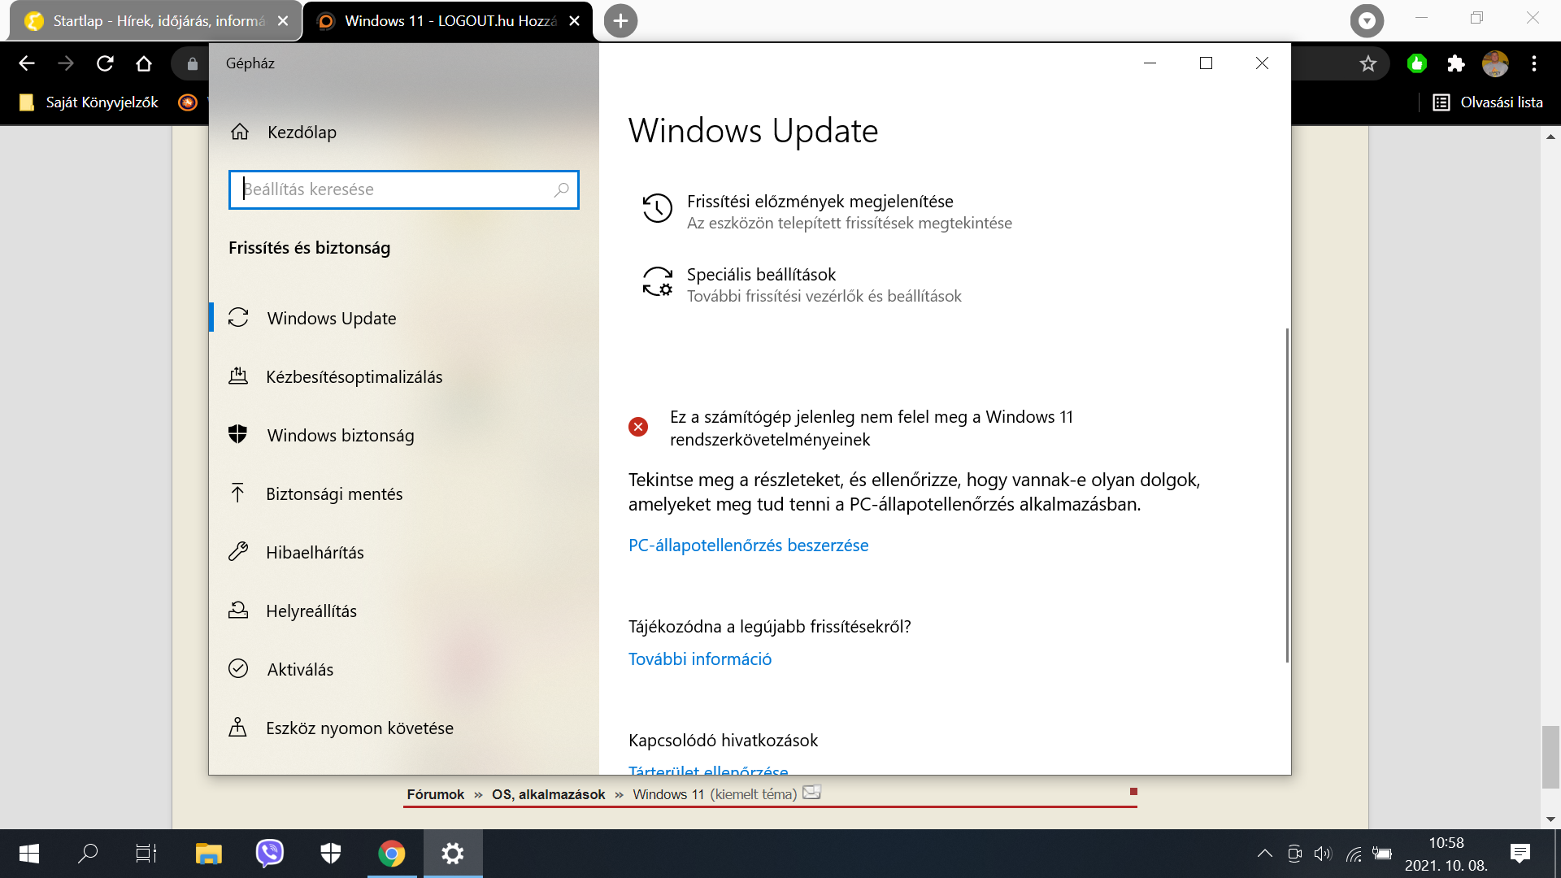Screen dimensions: 1561x878
Task: Open Olvasási lista reading list
Action: (1488, 102)
